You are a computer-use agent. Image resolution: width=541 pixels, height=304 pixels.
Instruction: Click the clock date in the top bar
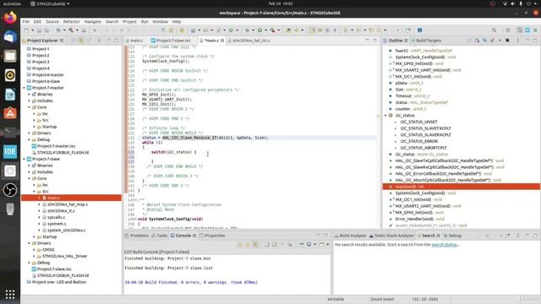point(281,3)
